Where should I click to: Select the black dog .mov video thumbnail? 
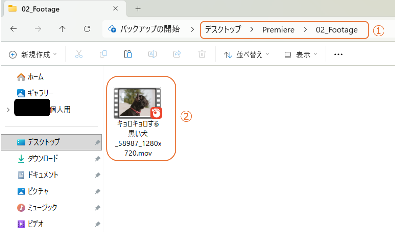[x=137, y=103]
